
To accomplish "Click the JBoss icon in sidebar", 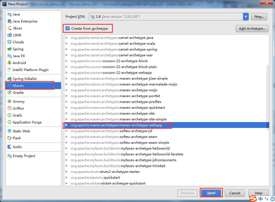I will pos(9,28).
